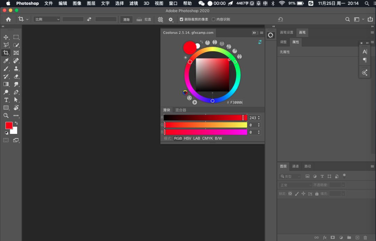Open the Photoshop search icon
This screenshot has height=241, width=376.
point(347,19)
